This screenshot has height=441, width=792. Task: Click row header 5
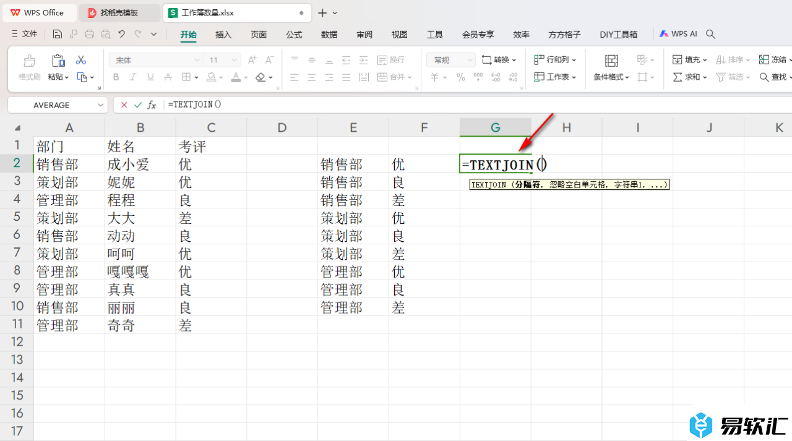17,218
